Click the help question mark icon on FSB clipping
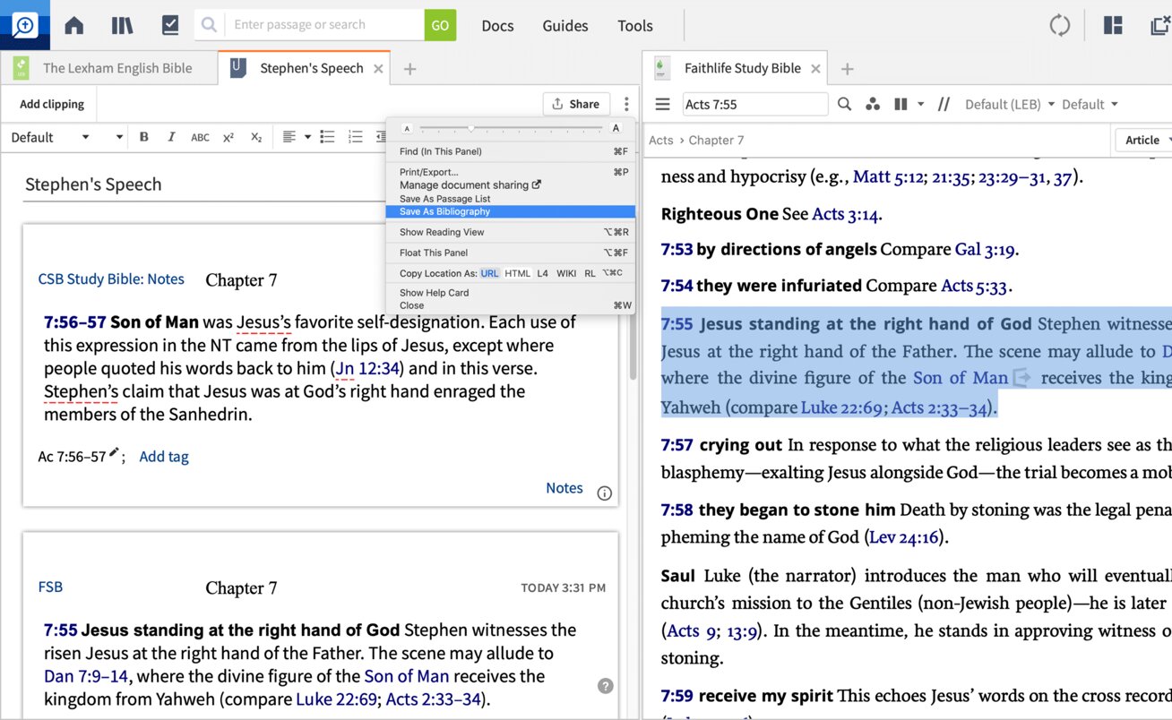 pyautogui.click(x=606, y=686)
